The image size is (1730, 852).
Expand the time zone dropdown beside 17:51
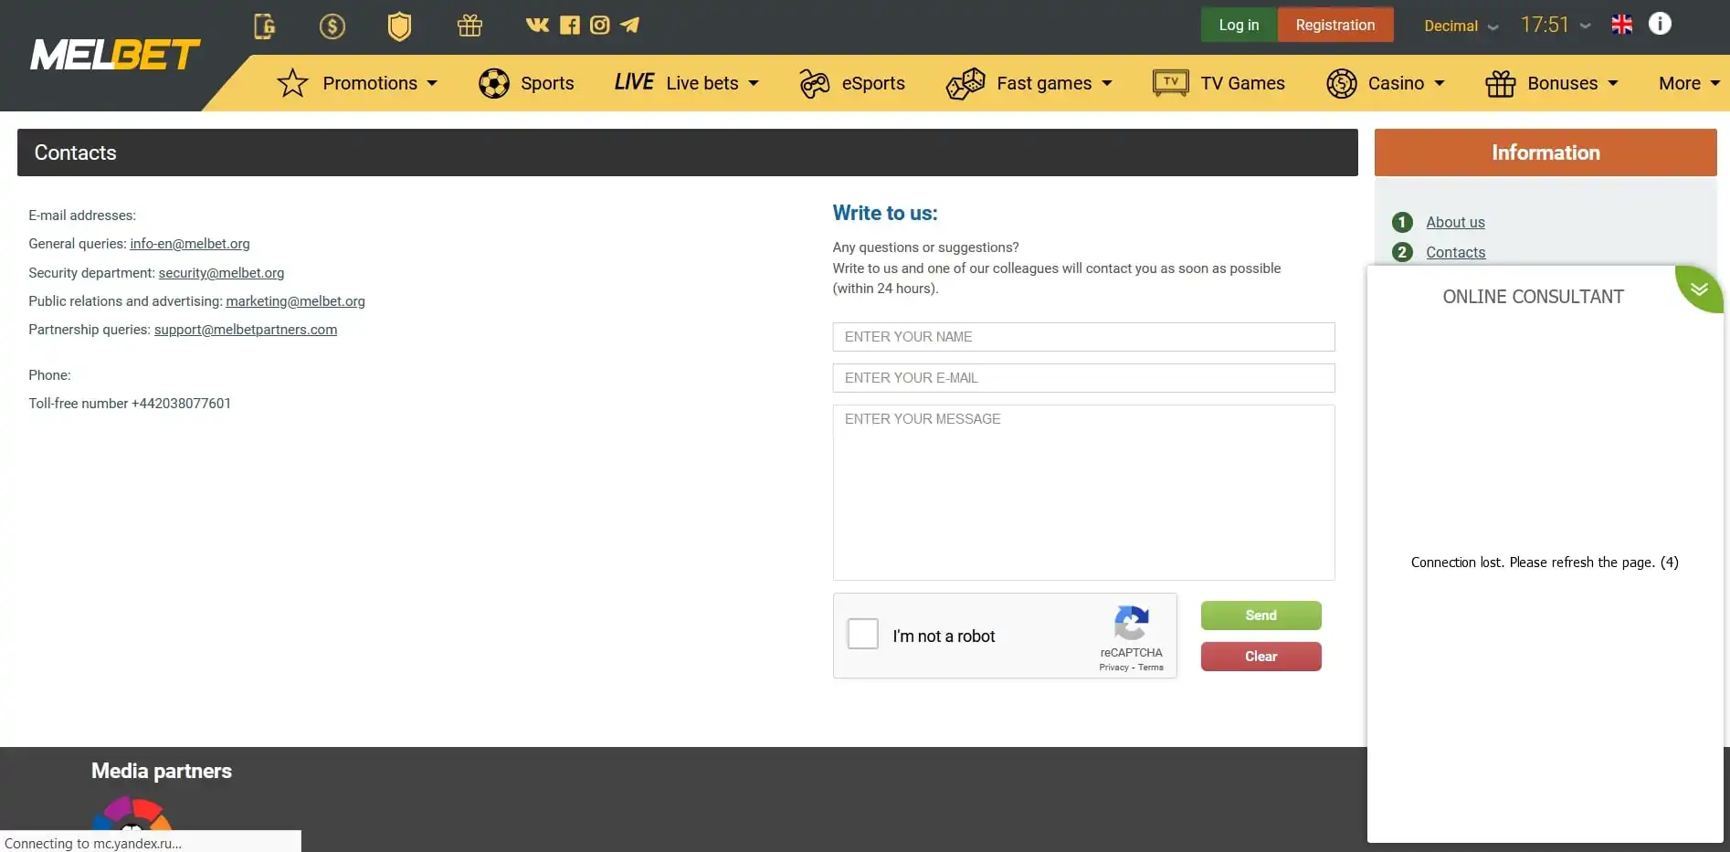point(1586,26)
